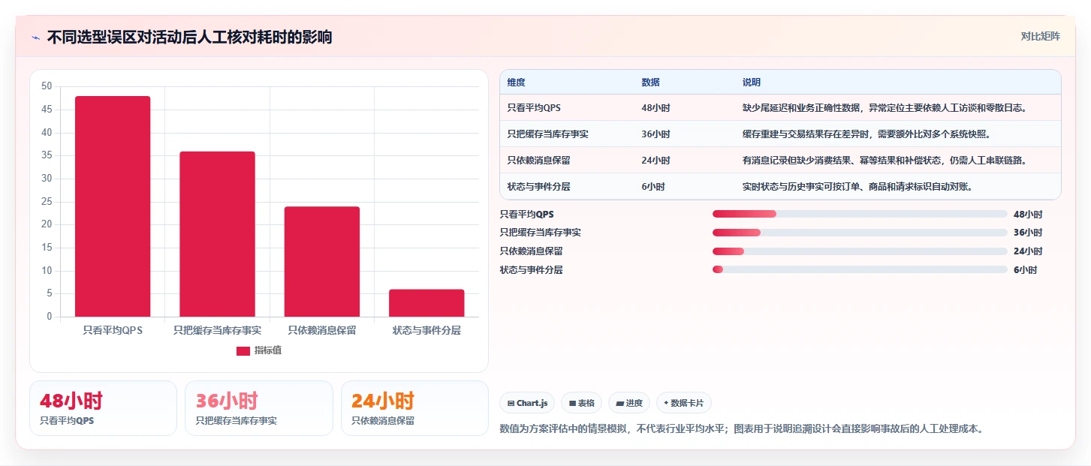This screenshot has height=466, width=1091.
Task: Select table cell 只看平均QPS
Action: tap(533, 108)
